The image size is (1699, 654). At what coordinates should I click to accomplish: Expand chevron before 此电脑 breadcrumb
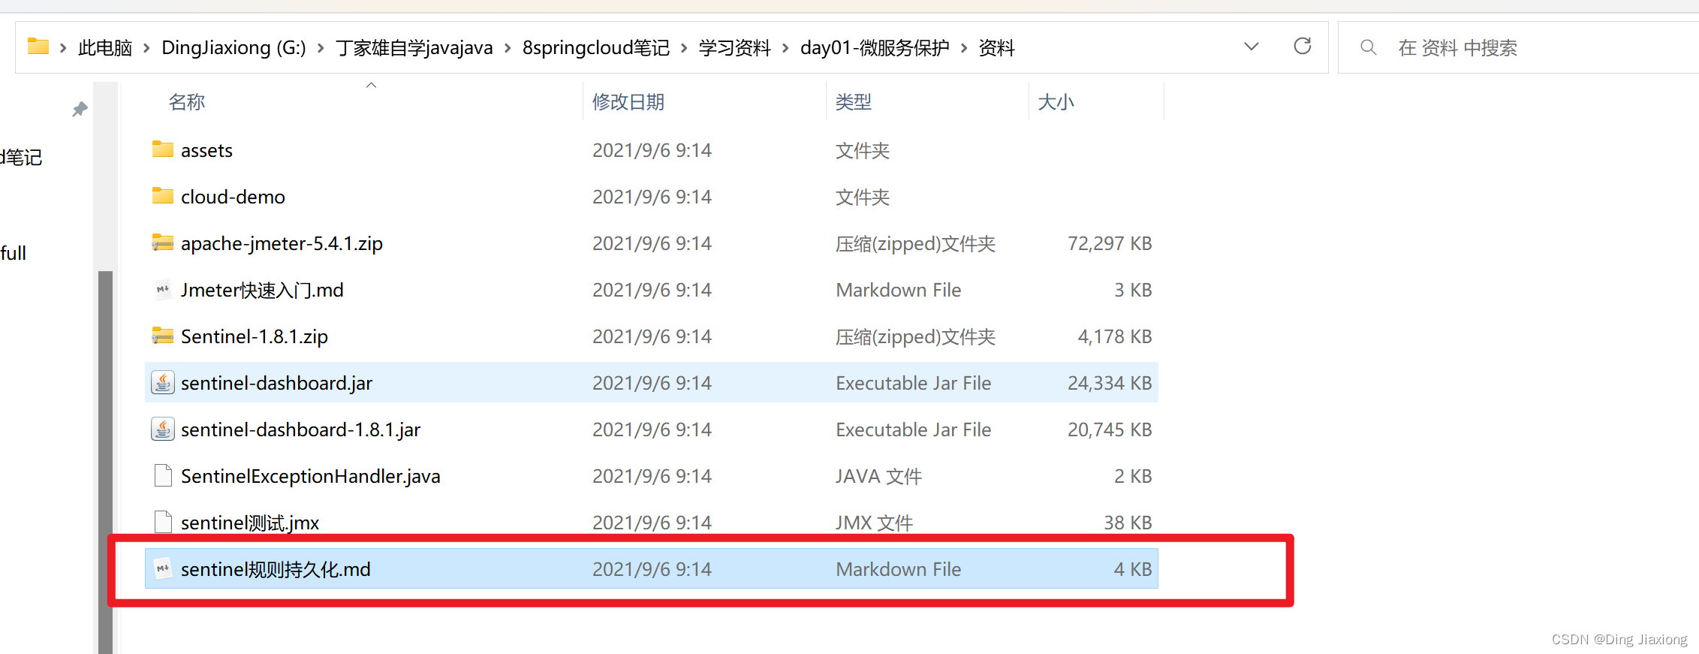coord(63,48)
